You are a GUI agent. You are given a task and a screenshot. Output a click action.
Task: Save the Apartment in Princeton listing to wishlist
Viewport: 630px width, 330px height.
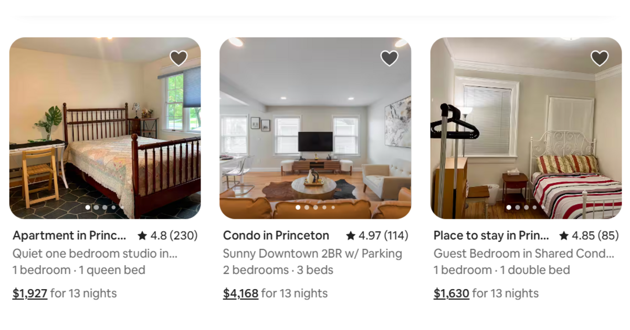[x=178, y=58]
